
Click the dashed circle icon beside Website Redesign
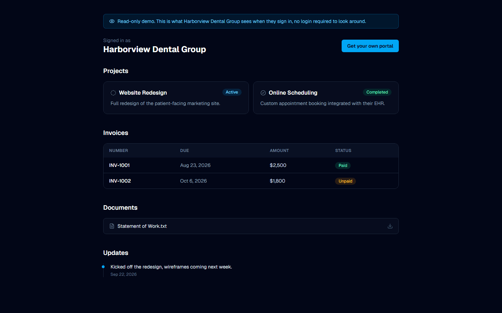113,93
